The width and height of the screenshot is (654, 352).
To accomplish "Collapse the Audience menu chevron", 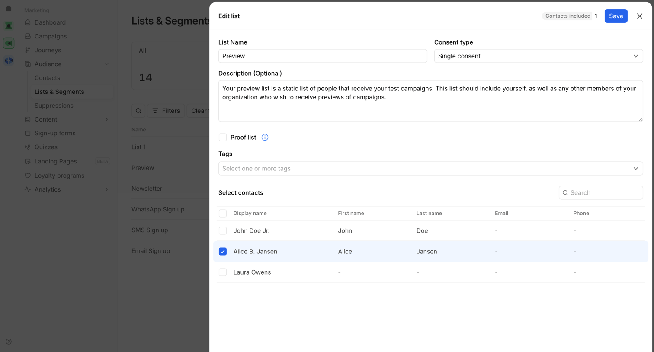I will click(107, 64).
